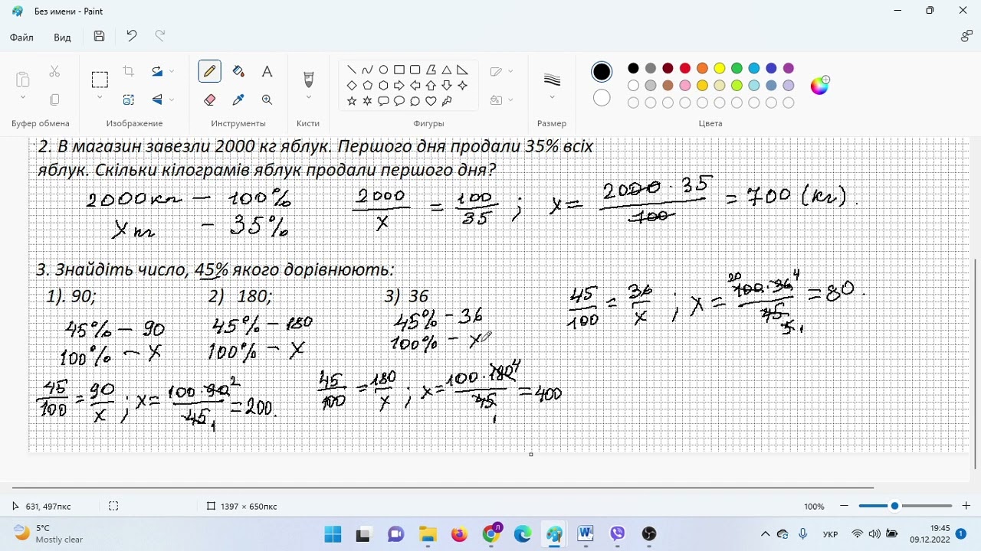The image size is (981, 551).
Task: Select the Text tool
Action: coord(267,71)
